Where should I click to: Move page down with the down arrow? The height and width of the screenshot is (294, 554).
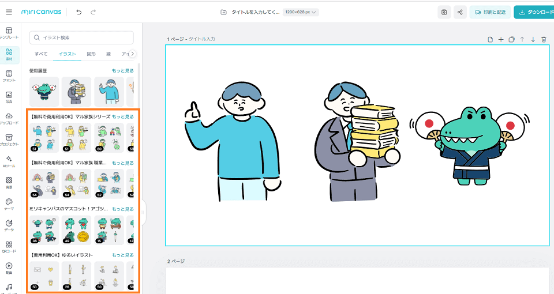click(533, 39)
